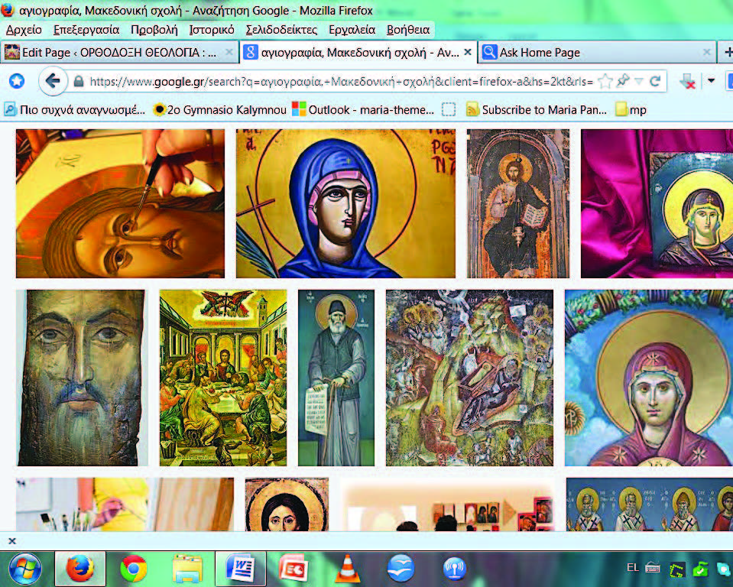This screenshot has width=733, height=587.
Task: Bookmark this page with the star icon
Action: click(x=605, y=81)
